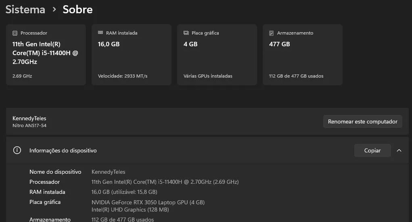Open the Placa gráfica 4 GB card
The height and width of the screenshot is (222, 412).
tap(217, 54)
